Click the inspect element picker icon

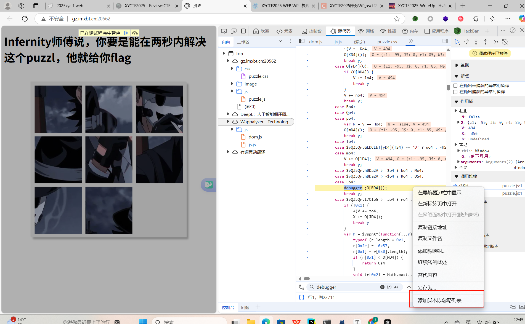pos(224,31)
